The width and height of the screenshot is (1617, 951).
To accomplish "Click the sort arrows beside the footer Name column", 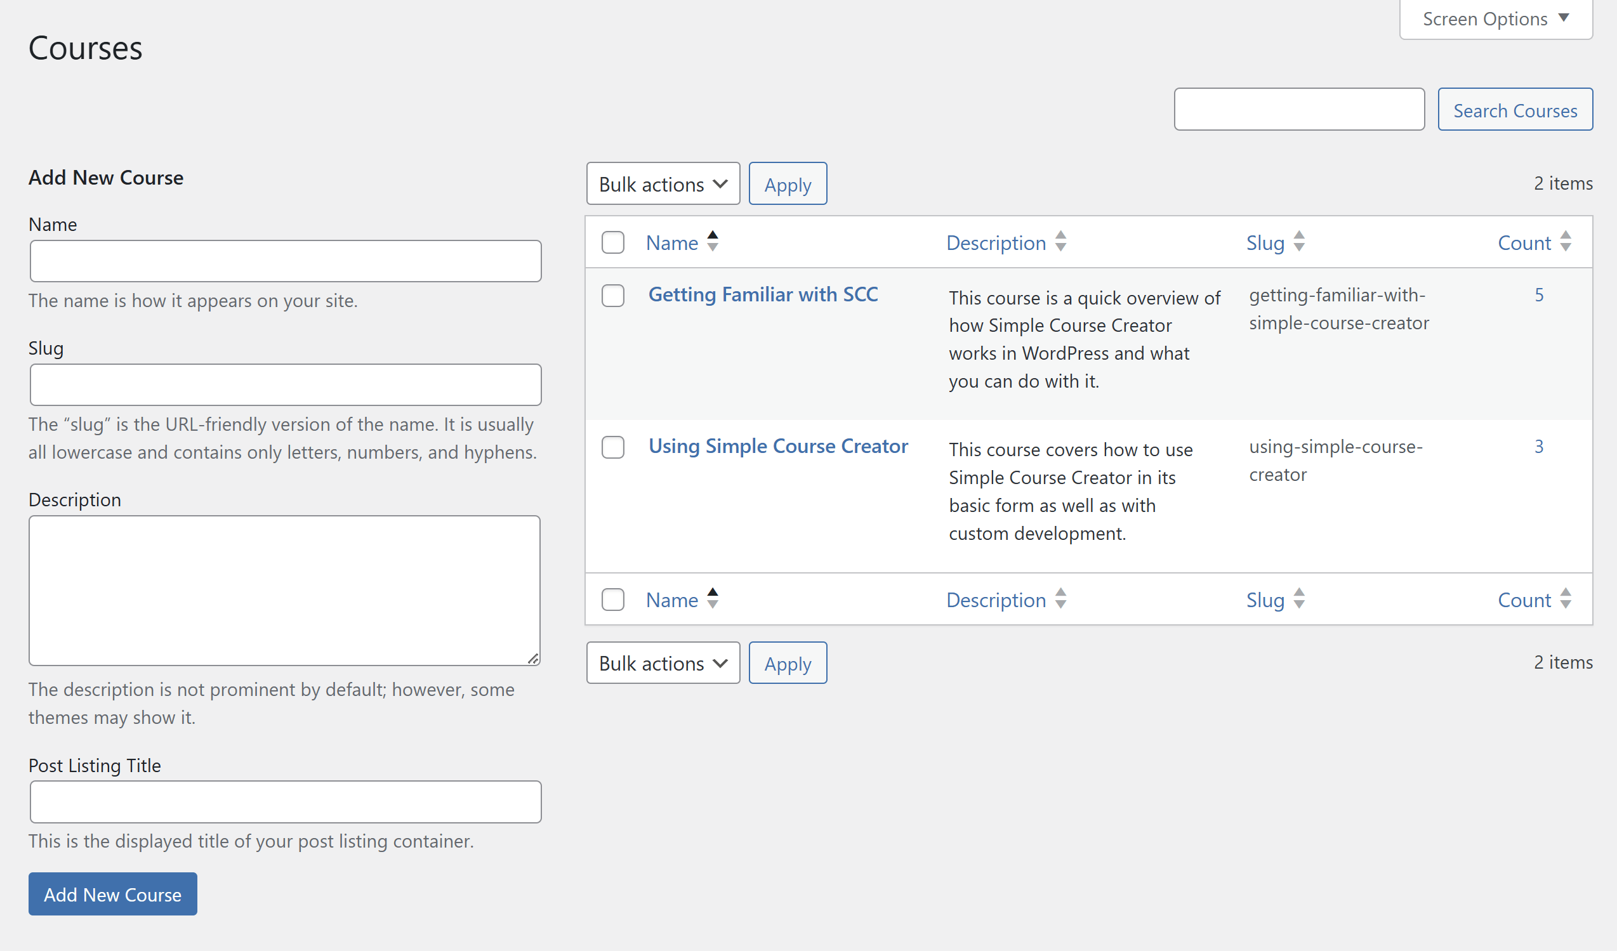I will coord(712,598).
